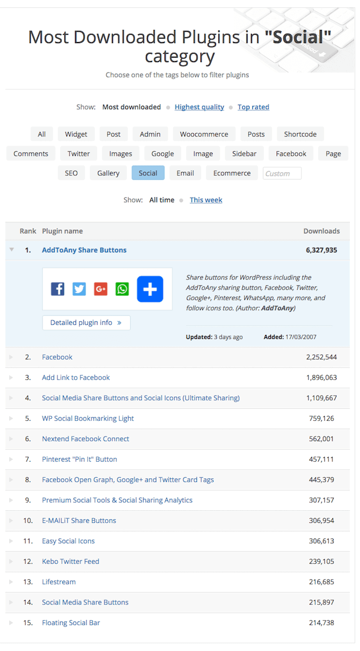Screen dimensions: 360x651
Task: Choose the Shortcode tag
Action: point(300,134)
